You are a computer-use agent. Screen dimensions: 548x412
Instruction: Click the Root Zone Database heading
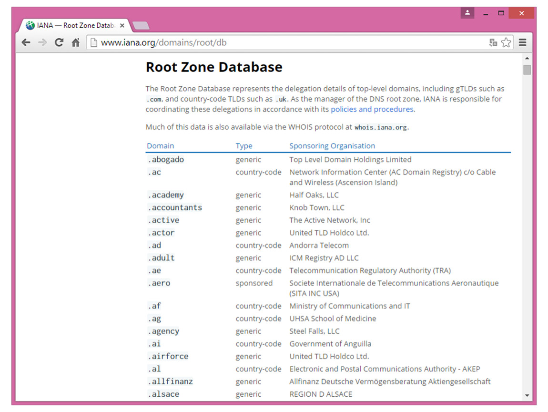pos(214,67)
